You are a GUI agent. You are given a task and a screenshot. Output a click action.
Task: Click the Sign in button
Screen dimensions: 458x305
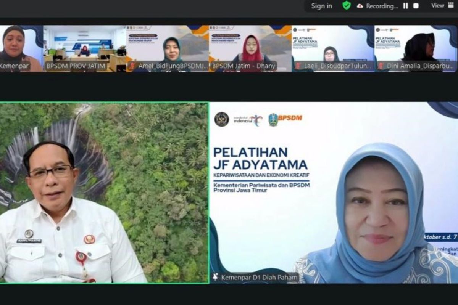[x=322, y=5]
